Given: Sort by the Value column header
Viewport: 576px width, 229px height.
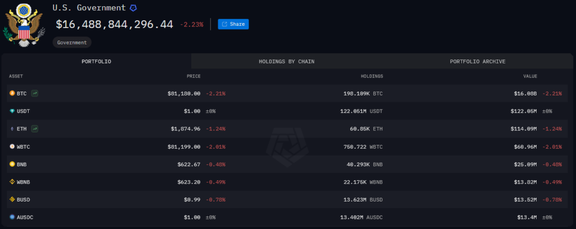Looking at the screenshot, I should point(530,76).
